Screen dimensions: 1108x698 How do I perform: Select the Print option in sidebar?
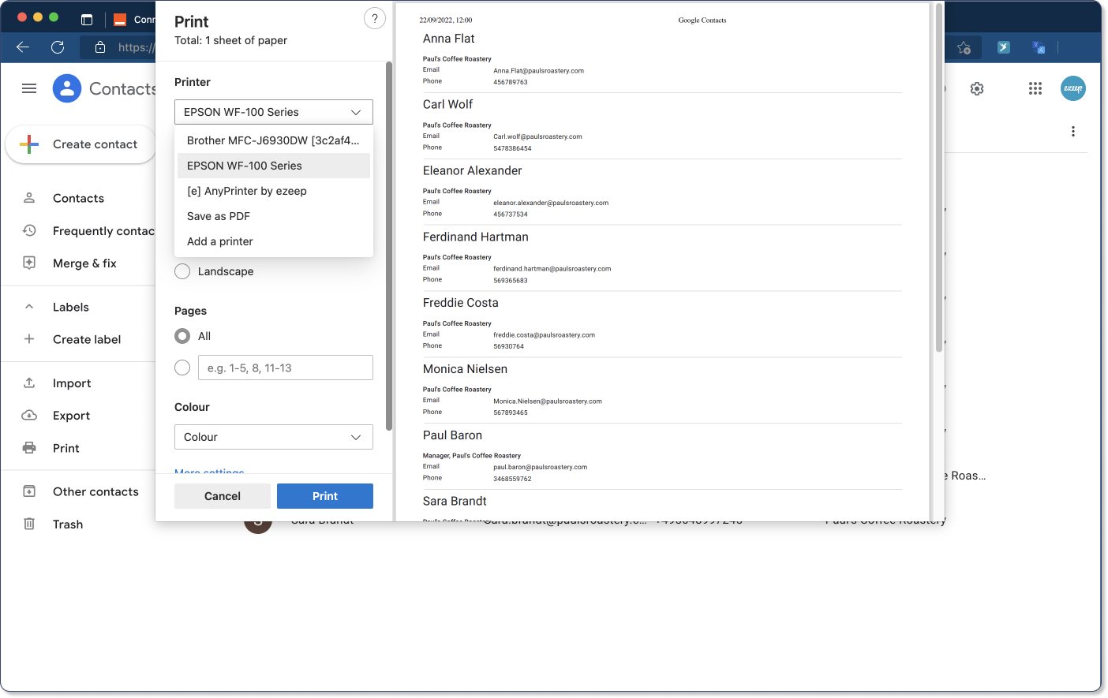click(66, 447)
